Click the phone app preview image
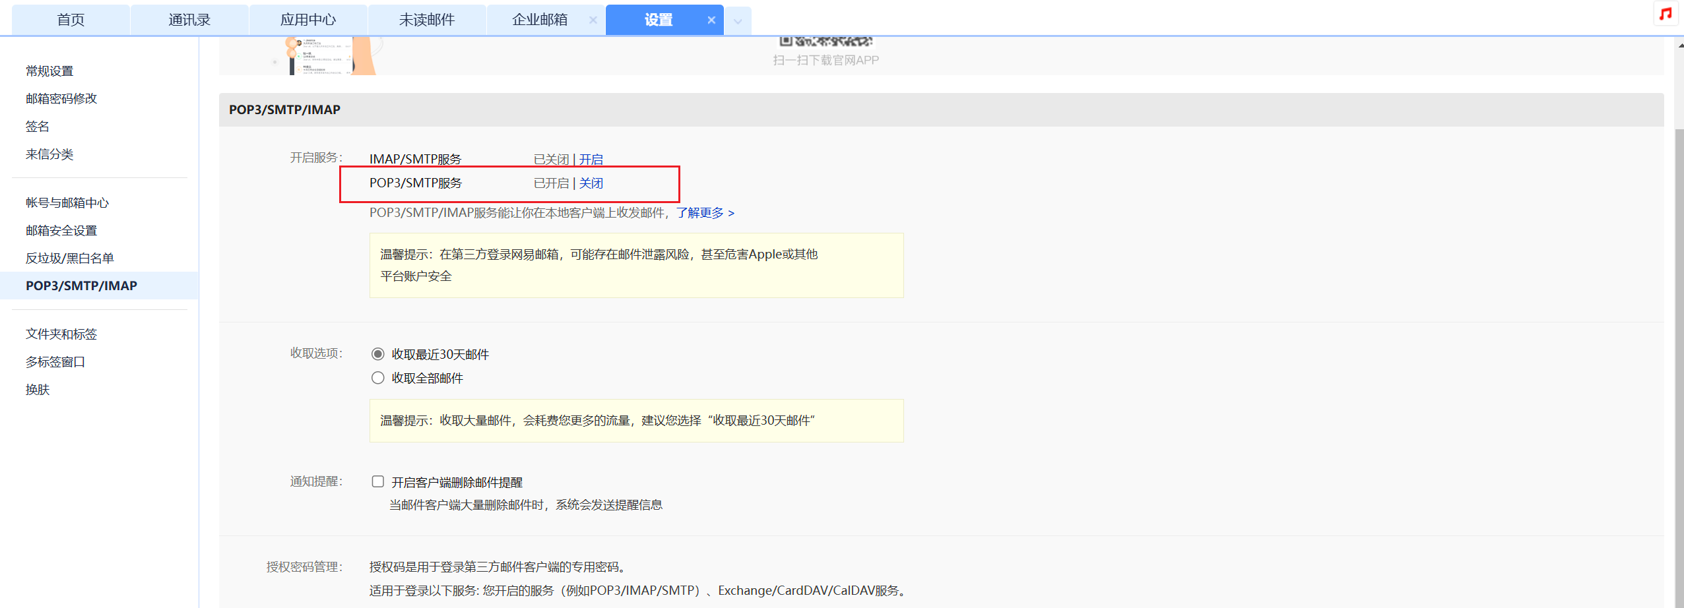Viewport: 1684px width, 608px height. click(333, 55)
